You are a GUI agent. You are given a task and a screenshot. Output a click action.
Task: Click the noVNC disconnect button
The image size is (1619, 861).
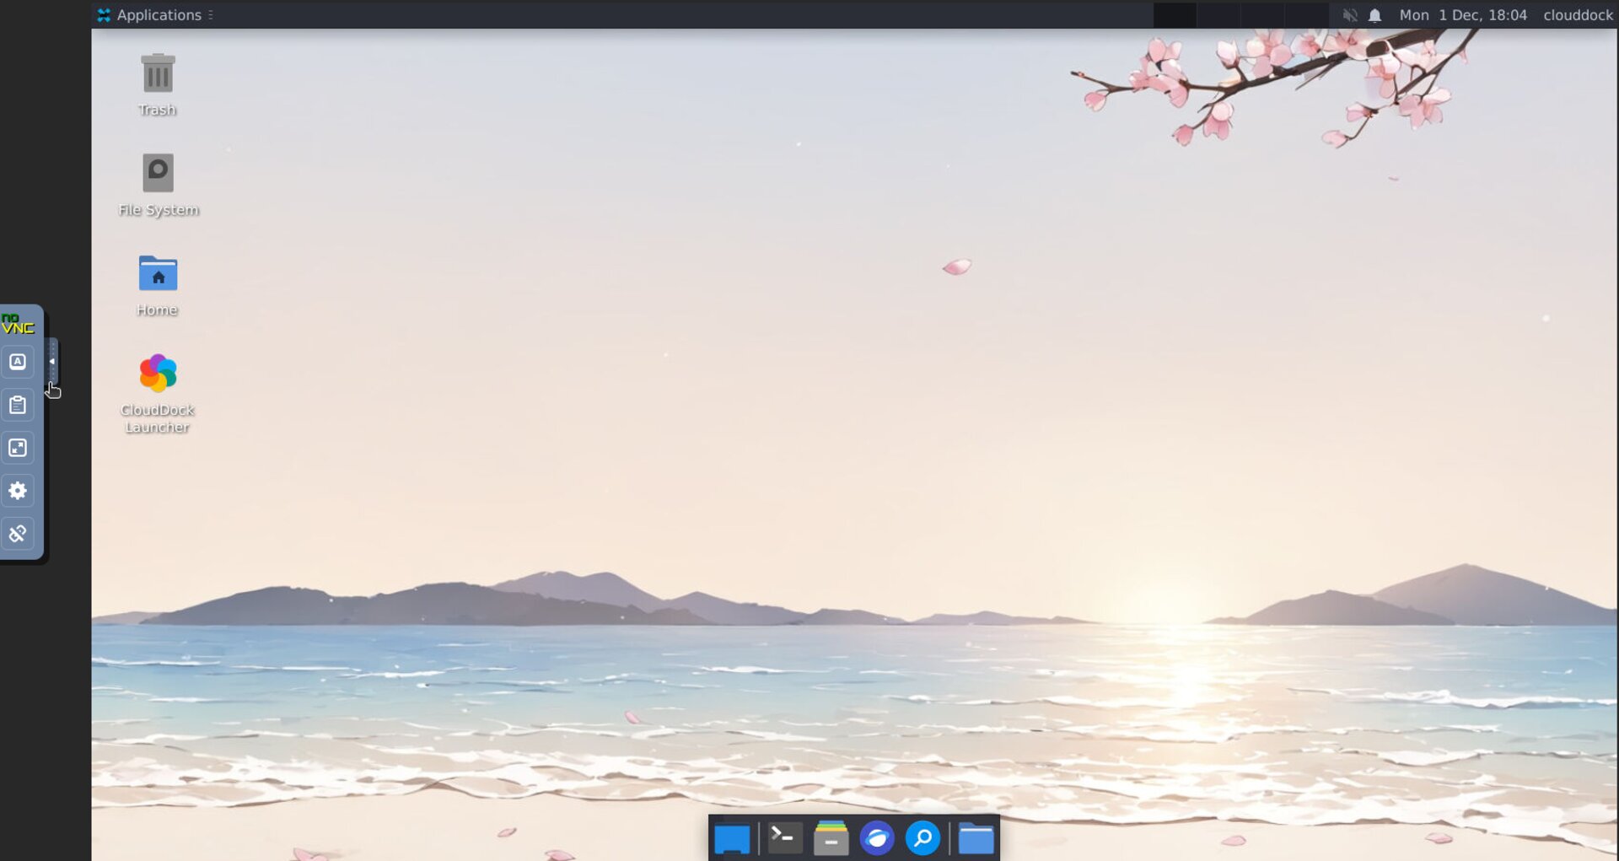18,534
